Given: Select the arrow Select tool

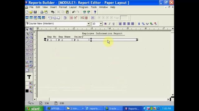Looking at the screenshot, I should pos(27,30).
